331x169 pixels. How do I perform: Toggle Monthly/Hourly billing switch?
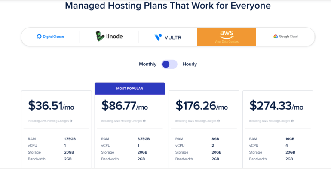tap(169, 64)
